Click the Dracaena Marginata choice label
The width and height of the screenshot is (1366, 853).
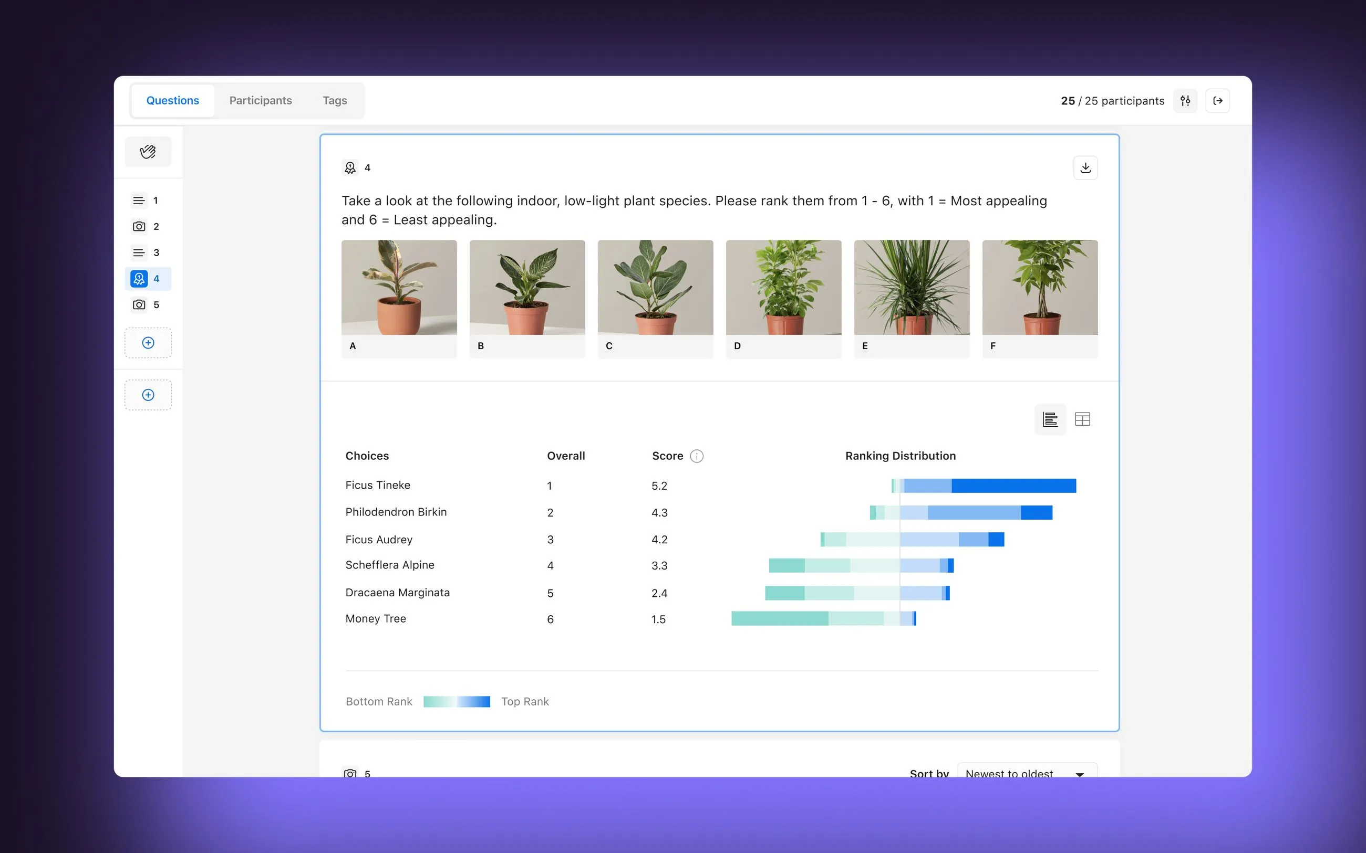(x=397, y=592)
